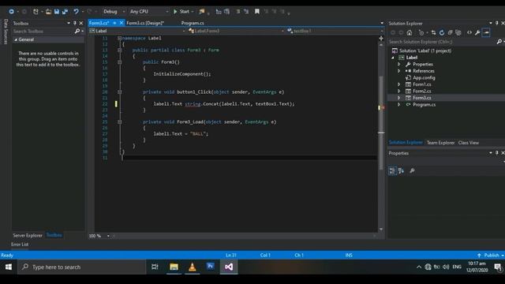The image size is (505, 284).
Task: Open the Data Sources side tab
Action: pos(6,32)
